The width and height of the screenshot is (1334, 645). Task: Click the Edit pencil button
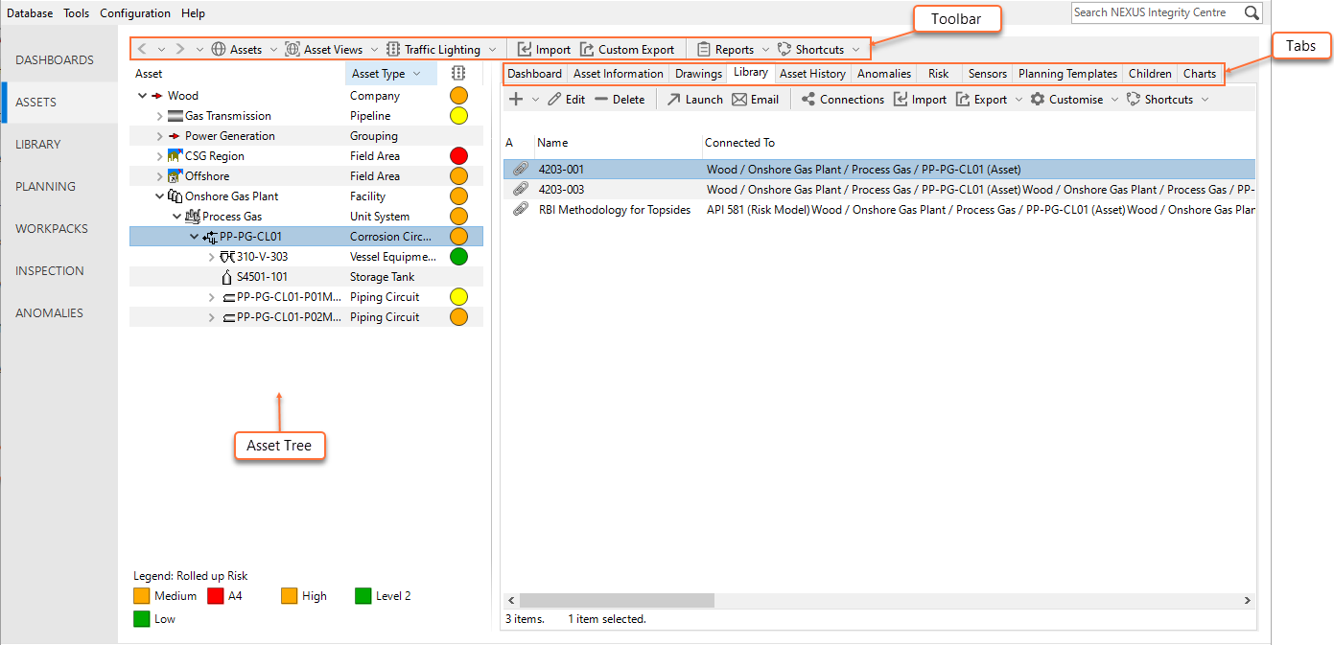pos(566,100)
